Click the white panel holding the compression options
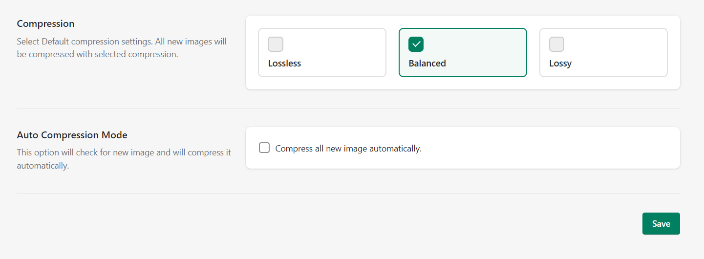This screenshot has height=259, width=704. tap(463, 52)
